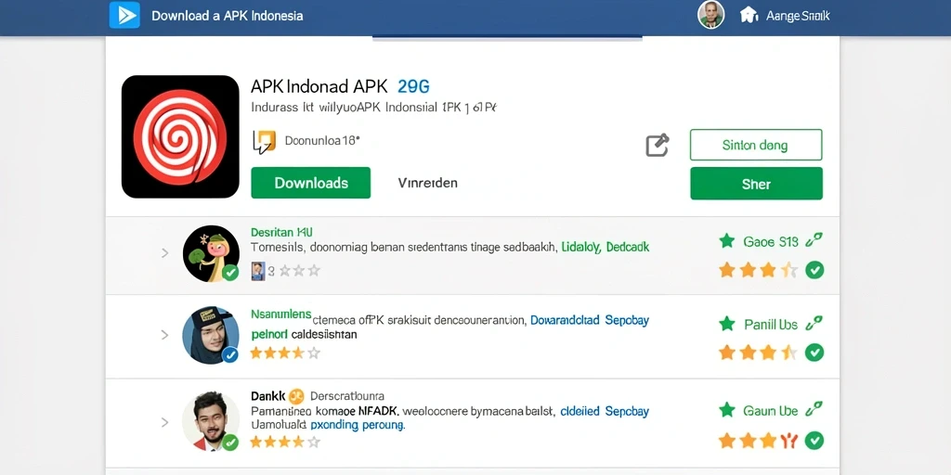The width and height of the screenshot is (951, 475).
Task: Expand the Desritan row chevron
Action: [164, 253]
